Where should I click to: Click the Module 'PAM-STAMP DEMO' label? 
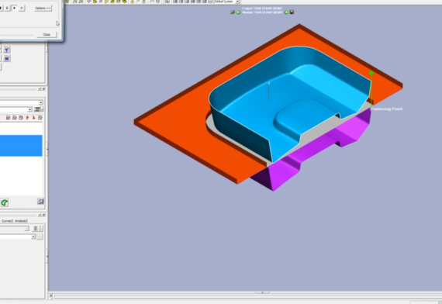262,12
